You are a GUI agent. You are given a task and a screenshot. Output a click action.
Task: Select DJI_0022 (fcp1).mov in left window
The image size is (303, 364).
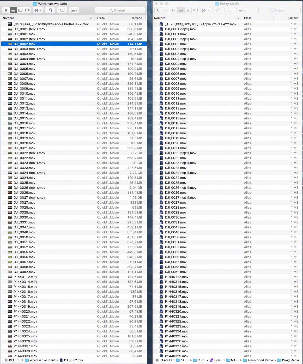pos(74,153)
